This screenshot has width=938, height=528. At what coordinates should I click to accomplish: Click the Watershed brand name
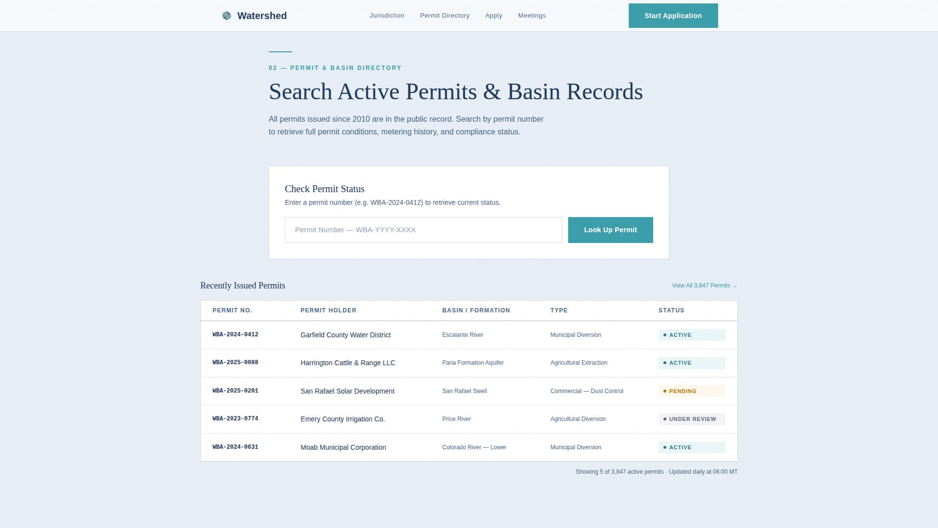point(262,16)
